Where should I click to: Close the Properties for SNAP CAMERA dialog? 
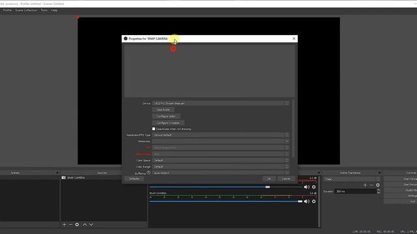click(294, 38)
